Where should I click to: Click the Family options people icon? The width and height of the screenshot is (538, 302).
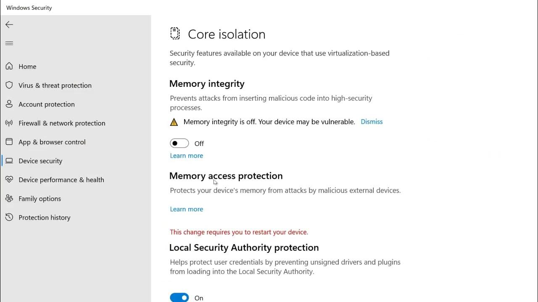[9, 198]
